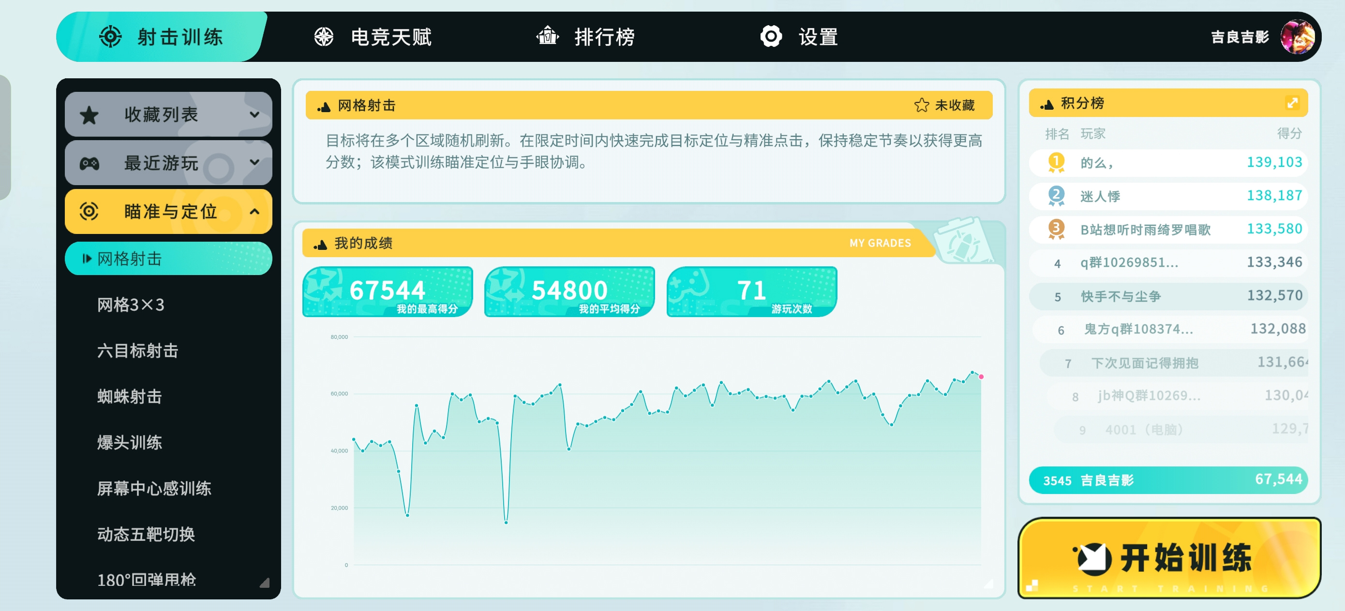Select 爆头训练 training mode

point(130,442)
